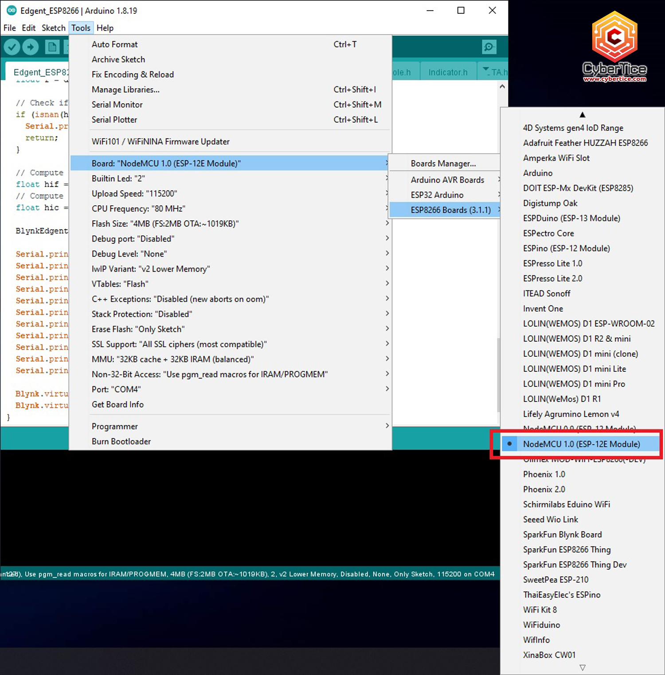Choose the Adafruit Feather HUZZAH ESP8266 board
Screen dimensions: 665x675
coord(586,143)
